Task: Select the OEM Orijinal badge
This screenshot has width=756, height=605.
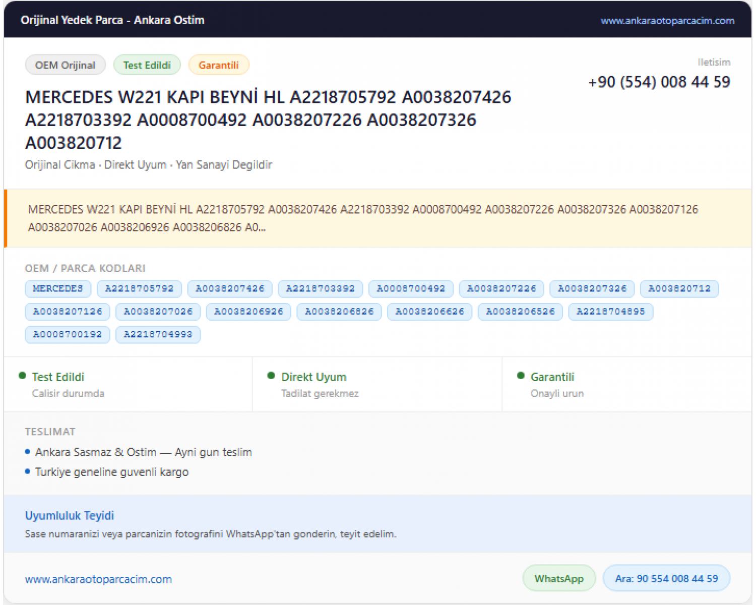Action: pos(65,65)
